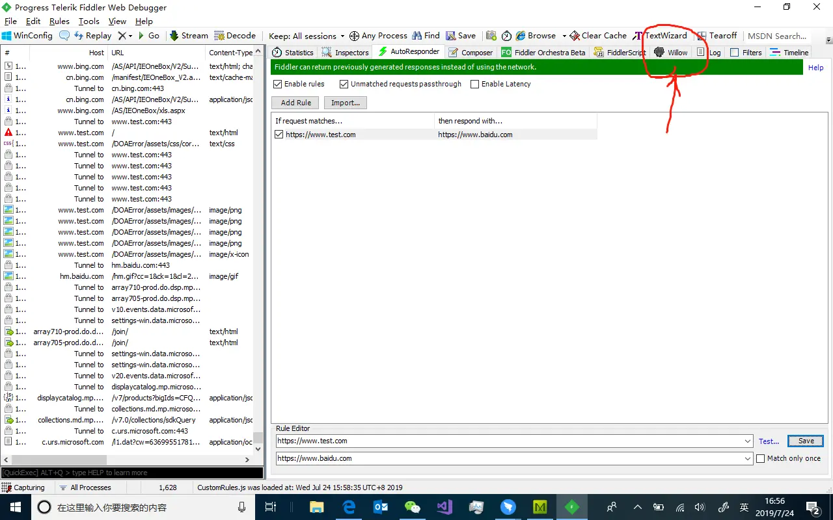Click the timer clock icon
This screenshot has width=833, height=520.
(x=507, y=36)
